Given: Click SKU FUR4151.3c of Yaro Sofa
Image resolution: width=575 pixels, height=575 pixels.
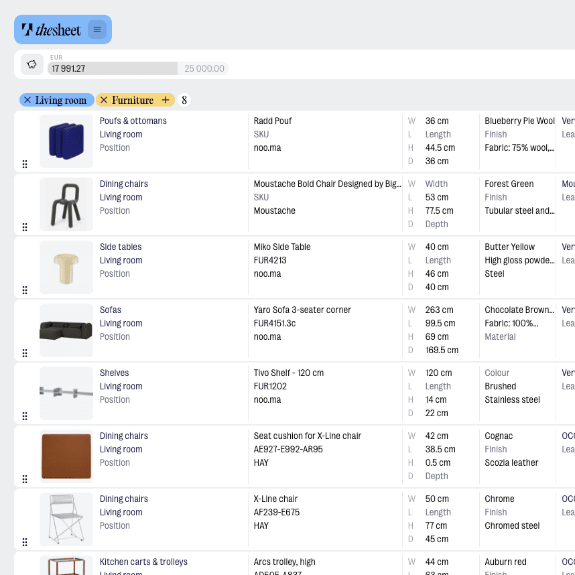Looking at the screenshot, I should [x=275, y=324].
